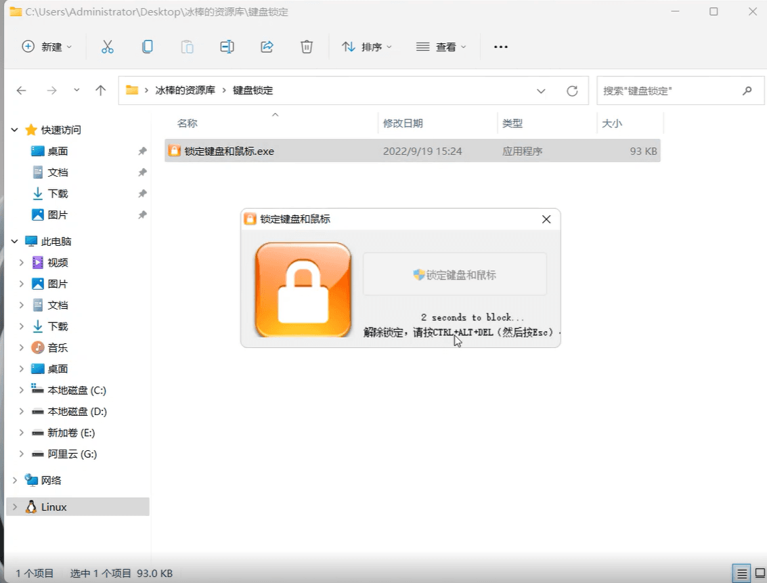Image resolution: width=767 pixels, height=583 pixels.
Task: Switch to details view in status bar
Action: pyautogui.click(x=742, y=573)
